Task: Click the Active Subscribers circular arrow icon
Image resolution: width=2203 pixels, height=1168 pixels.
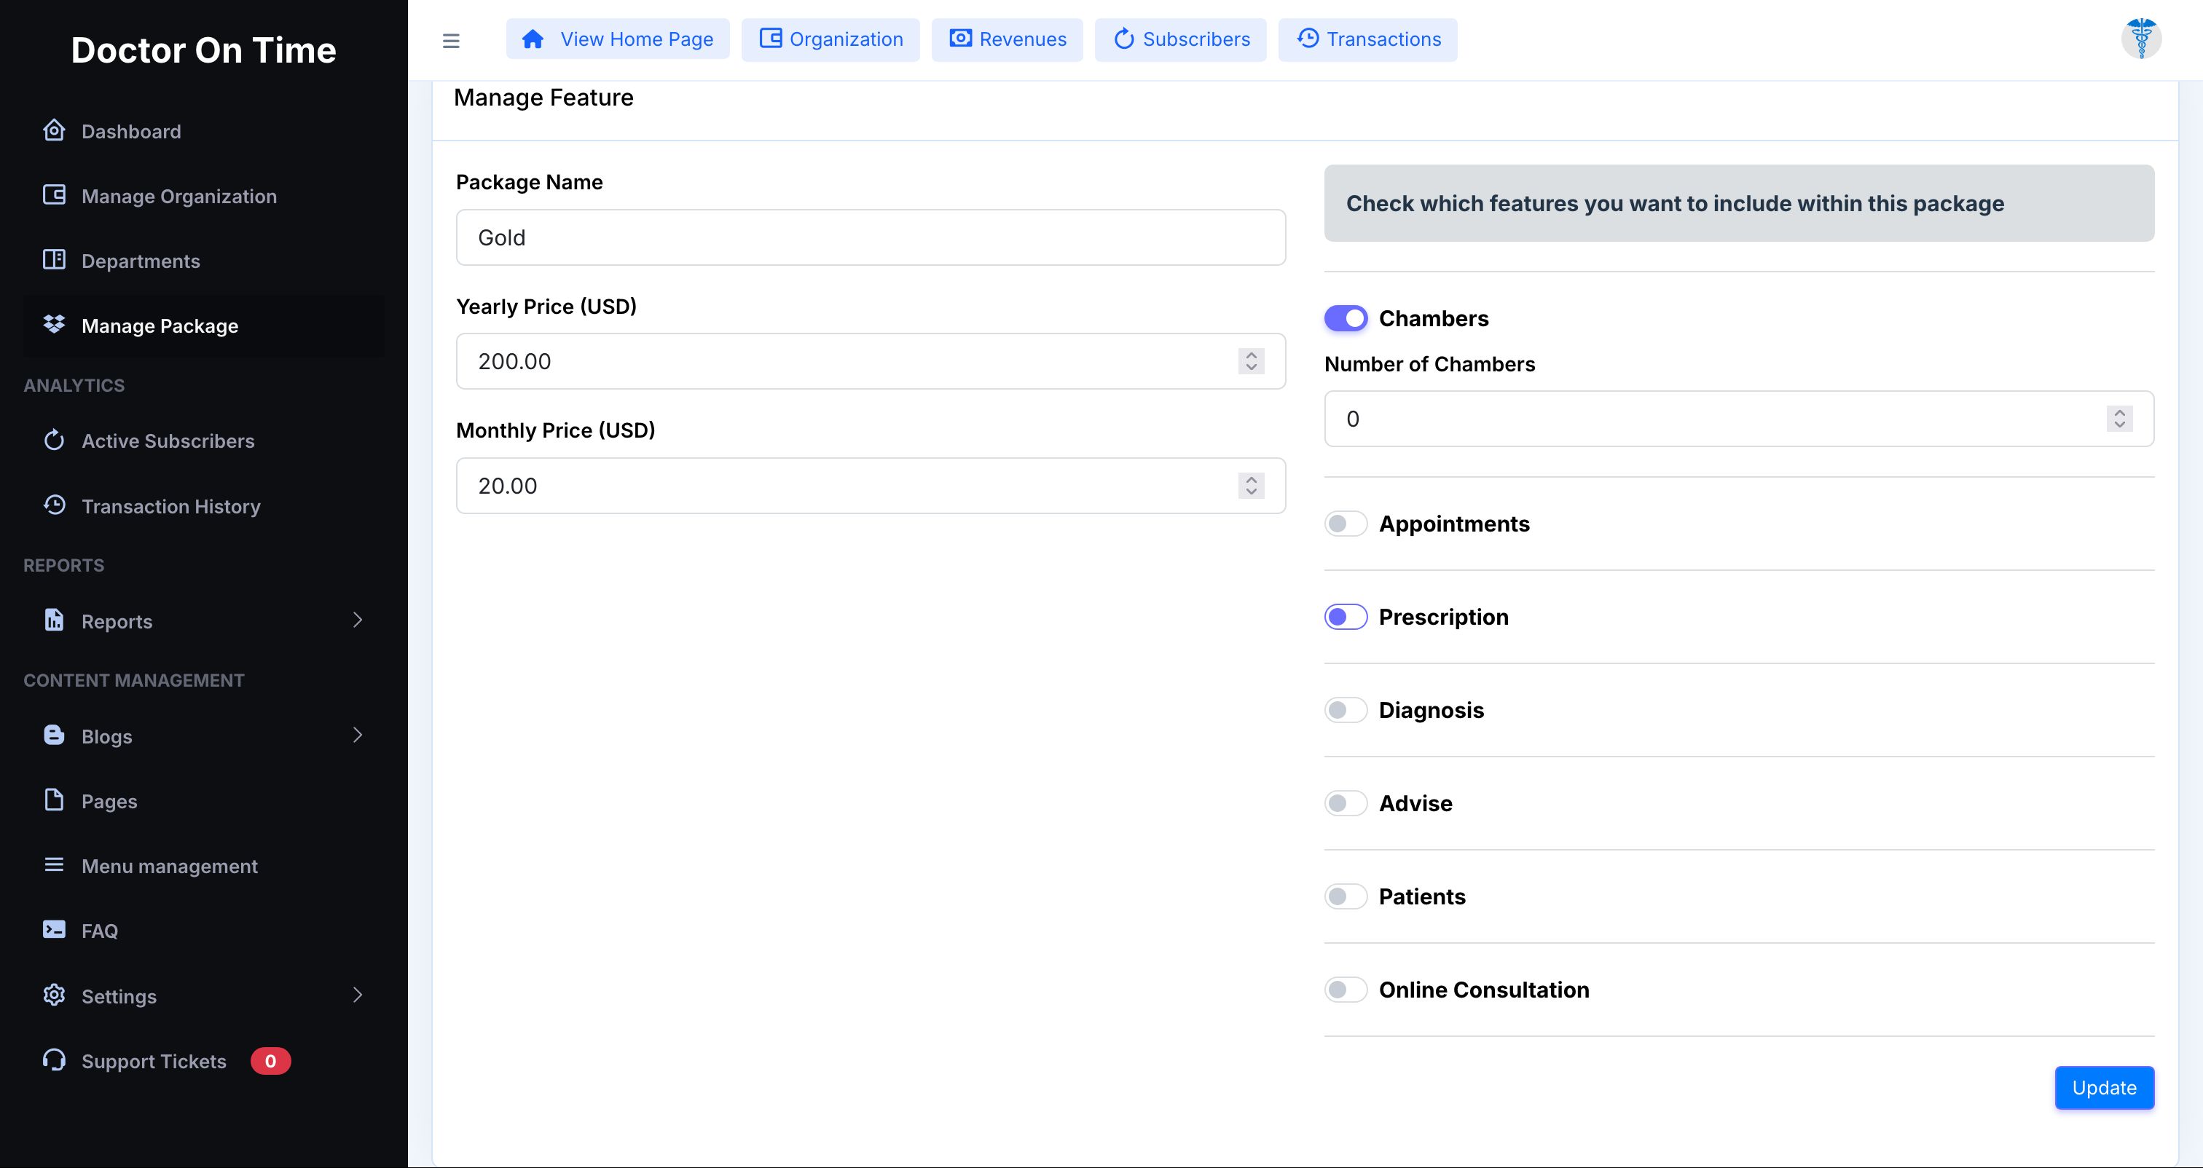Action: tap(54, 440)
